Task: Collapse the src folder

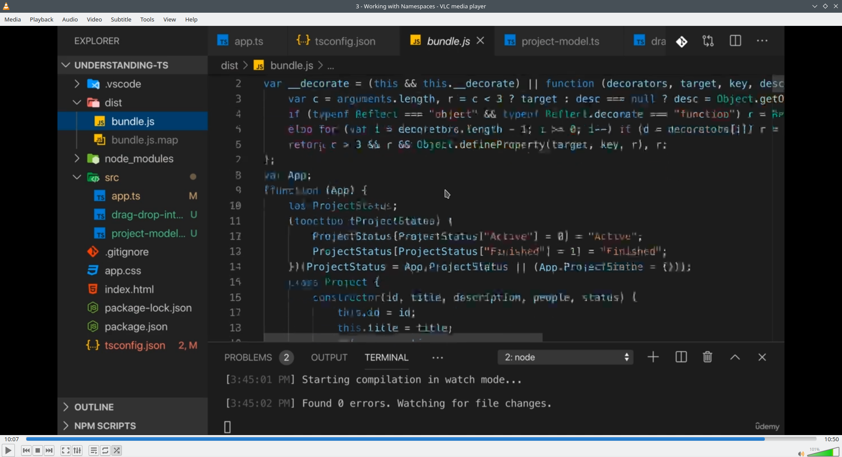Action: (x=133, y=178)
